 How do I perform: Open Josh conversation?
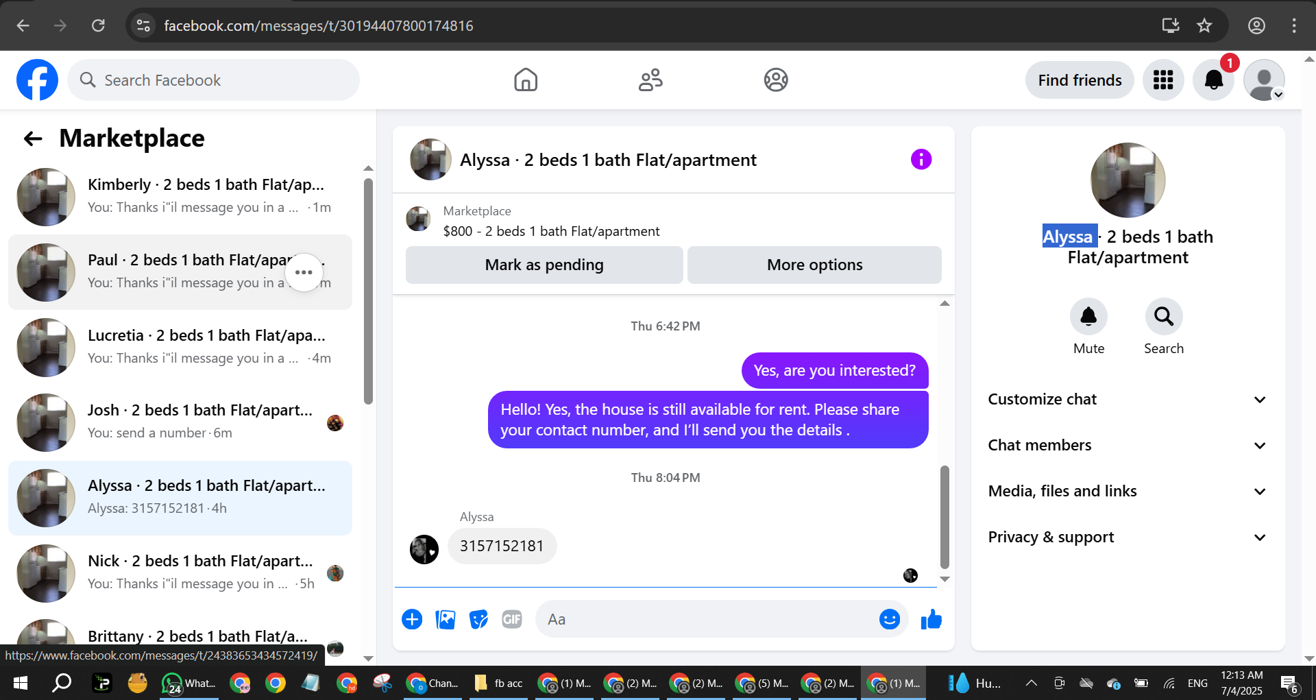(180, 422)
